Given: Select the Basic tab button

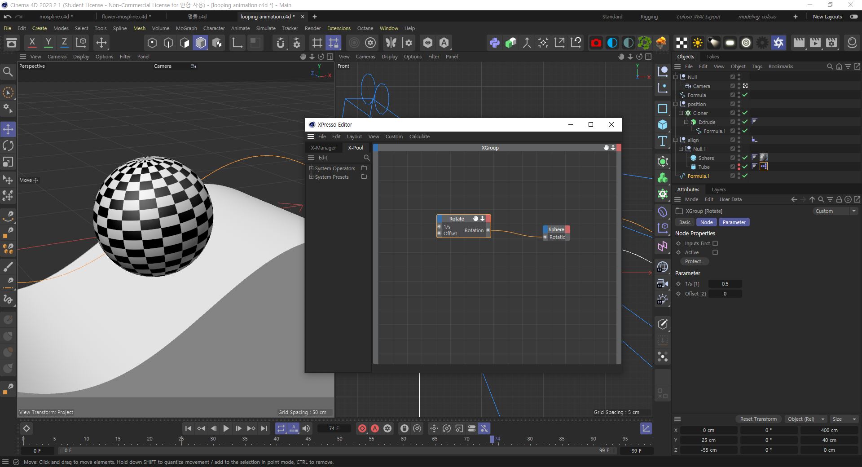Looking at the screenshot, I should (x=685, y=222).
